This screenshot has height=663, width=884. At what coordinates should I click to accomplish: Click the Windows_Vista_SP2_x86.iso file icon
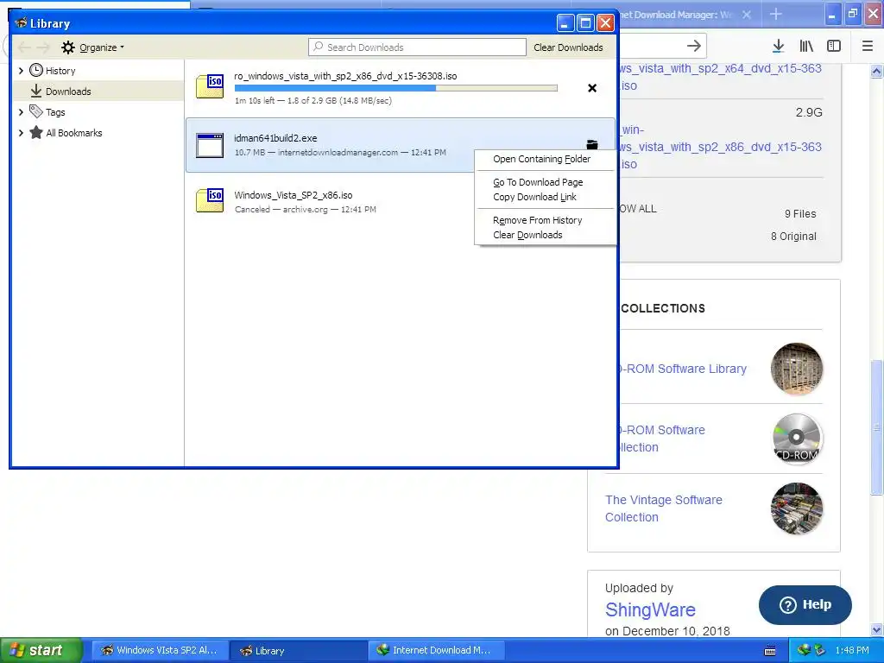[x=210, y=200]
